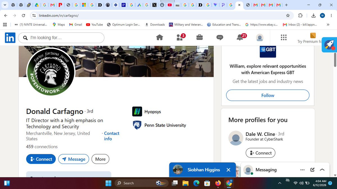Follow American Express GBT
This screenshot has width=337, height=189.
coord(268,95)
